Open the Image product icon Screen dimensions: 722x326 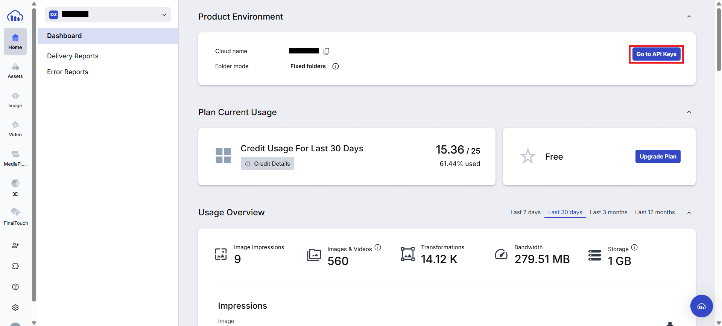point(15,100)
